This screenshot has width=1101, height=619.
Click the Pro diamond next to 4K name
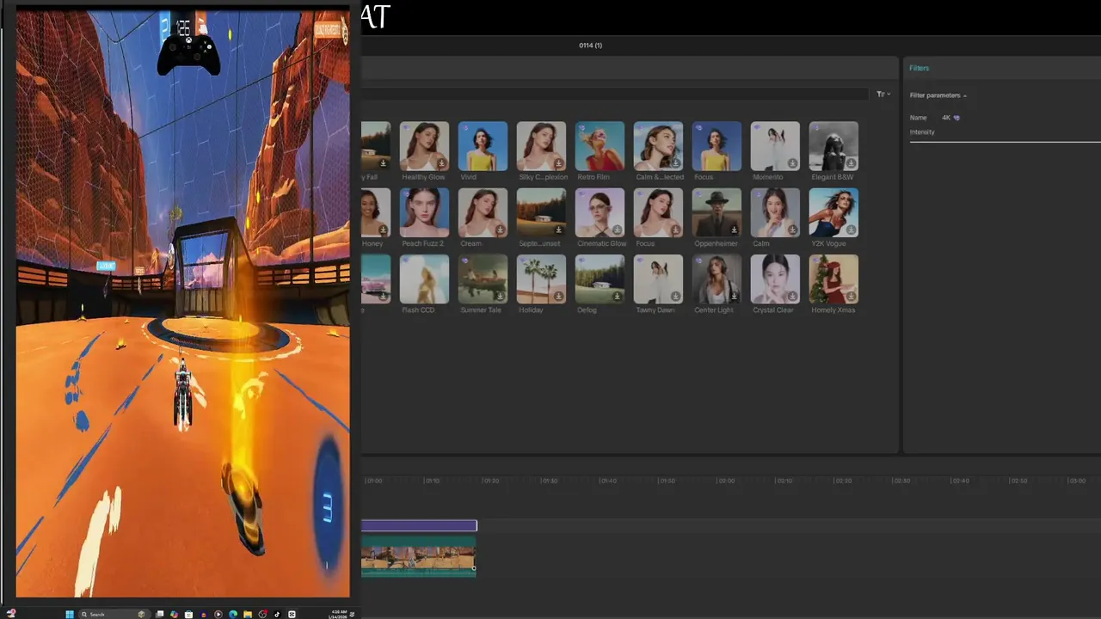(956, 118)
